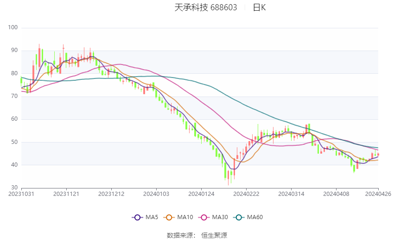Click the 20231031 date axis label

21,194
